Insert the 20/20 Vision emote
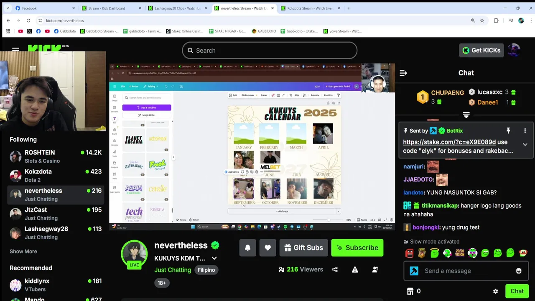The image size is (535, 301). (460, 253)
